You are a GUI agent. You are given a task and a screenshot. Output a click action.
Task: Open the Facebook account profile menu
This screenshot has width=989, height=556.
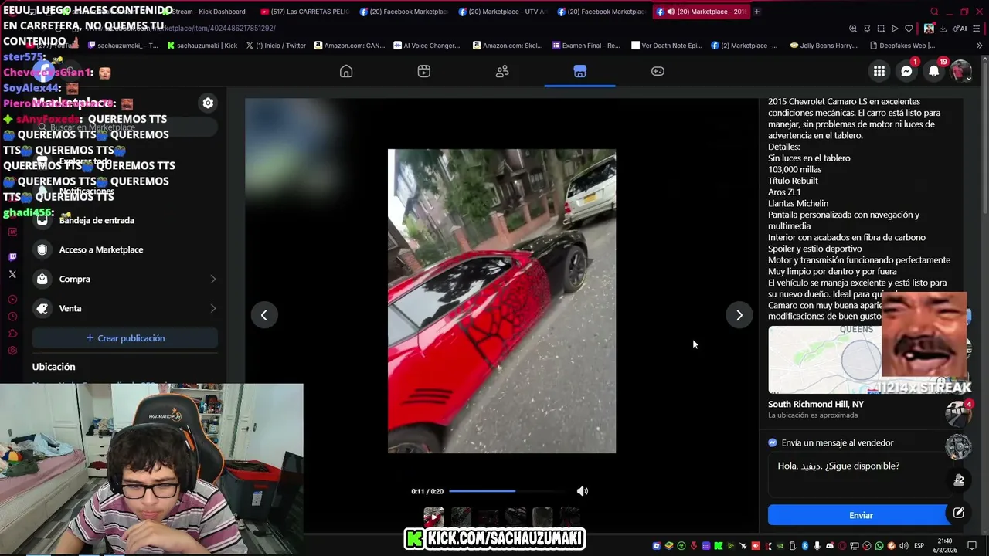960,71
